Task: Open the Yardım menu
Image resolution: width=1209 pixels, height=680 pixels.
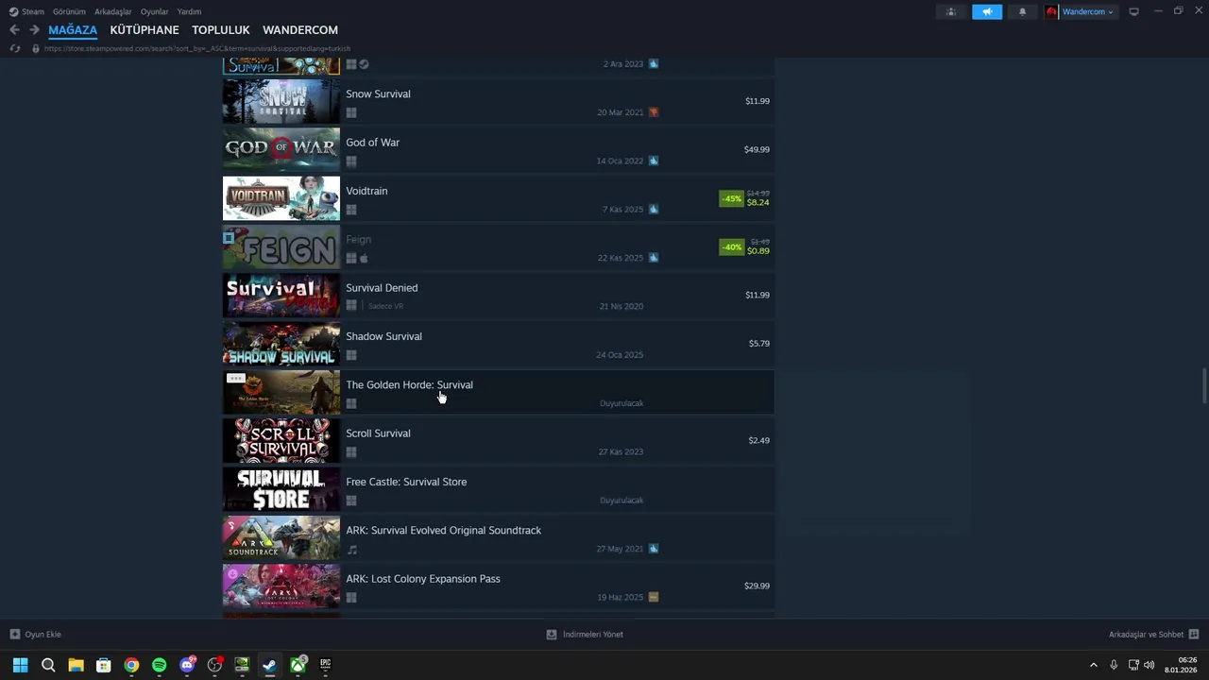Action: pos(189,11)
